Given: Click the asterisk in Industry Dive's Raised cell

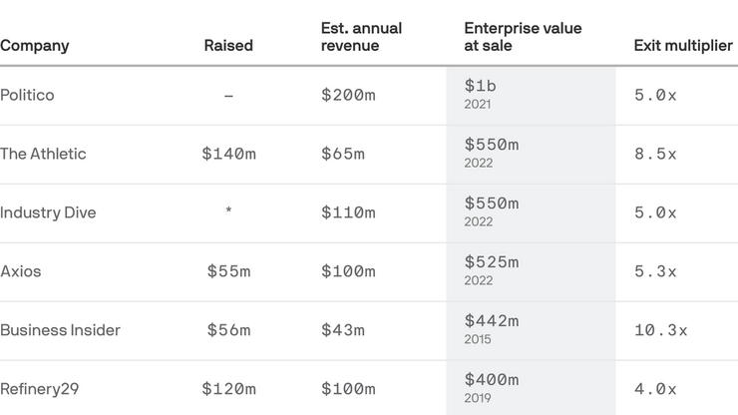Looking at the screenshot, I should (x=228, y=210).
